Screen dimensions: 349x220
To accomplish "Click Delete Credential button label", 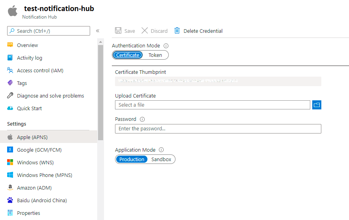I will tap(203, 31).
